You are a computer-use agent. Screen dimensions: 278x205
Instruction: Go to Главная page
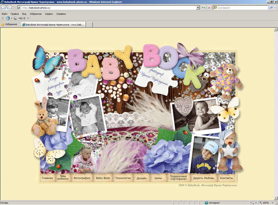pos(47,178)
